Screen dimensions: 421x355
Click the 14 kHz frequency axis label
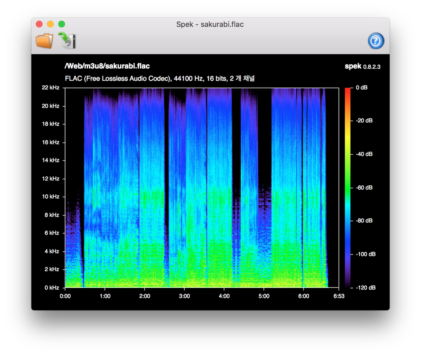(51, 160)
